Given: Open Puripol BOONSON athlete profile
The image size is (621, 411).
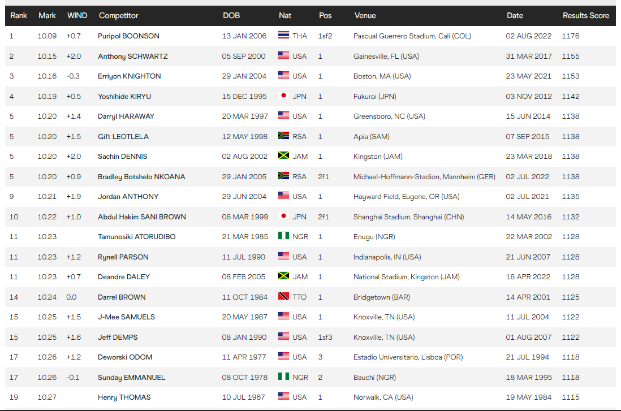Looking at the screenshot, I should pos(128,36).
